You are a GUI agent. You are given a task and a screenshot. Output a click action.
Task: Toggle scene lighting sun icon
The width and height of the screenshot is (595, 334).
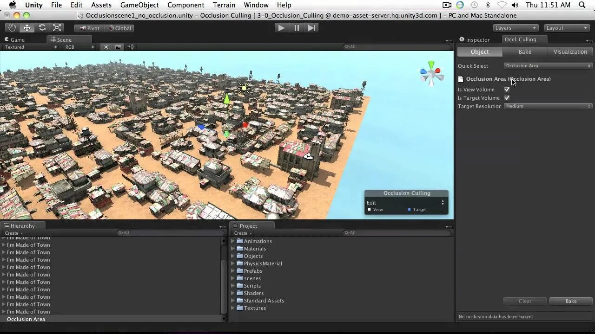coord(106,47)
